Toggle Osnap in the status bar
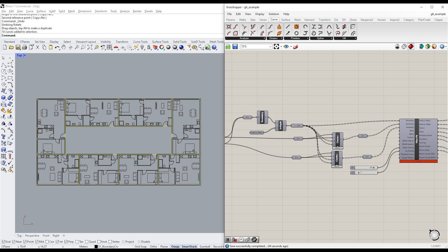The height and width of the screenshot is (252, 448). 175,246
